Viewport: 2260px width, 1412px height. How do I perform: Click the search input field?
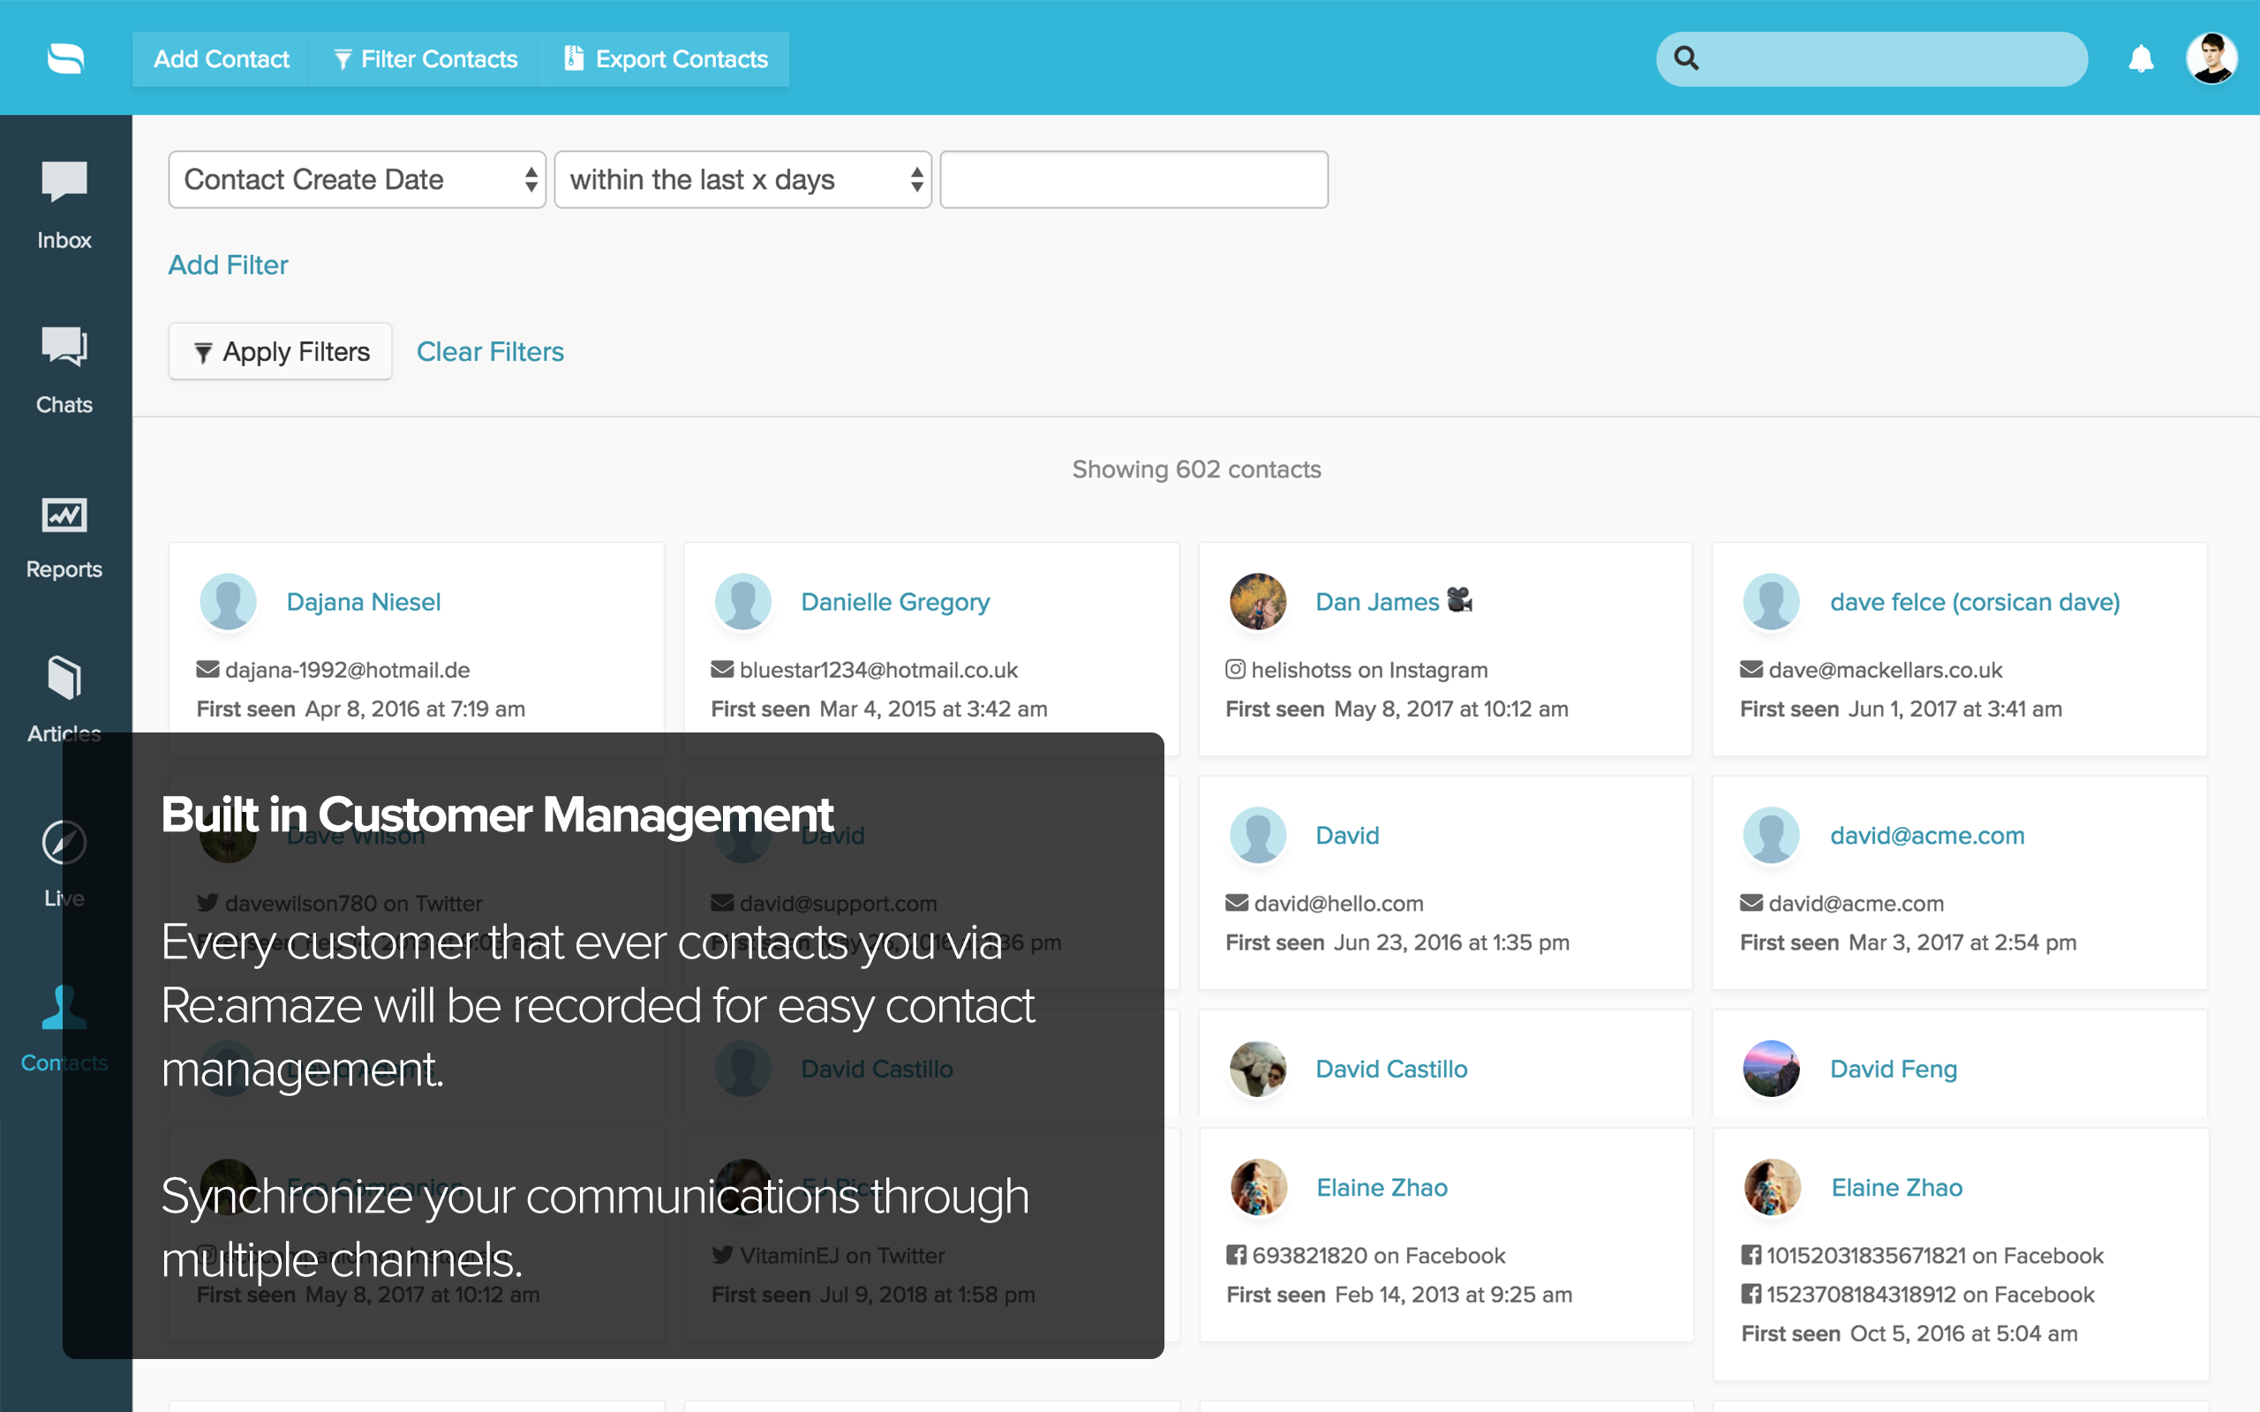coord(1872,59)
